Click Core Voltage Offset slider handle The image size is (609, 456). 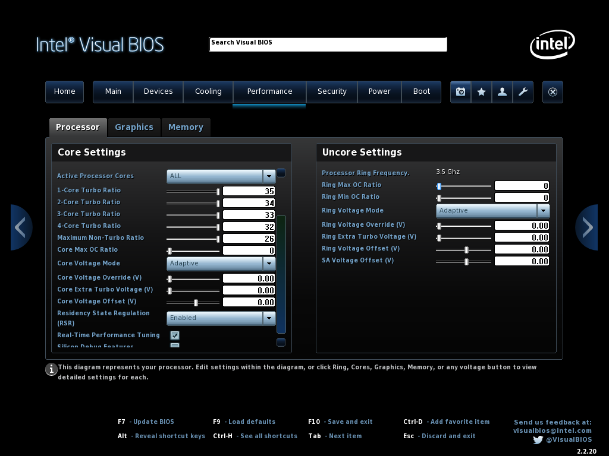coord(196,303)
